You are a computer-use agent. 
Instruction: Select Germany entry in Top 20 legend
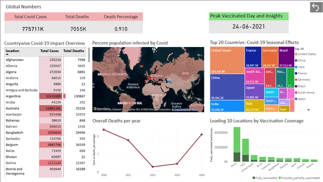pos(303,80)
